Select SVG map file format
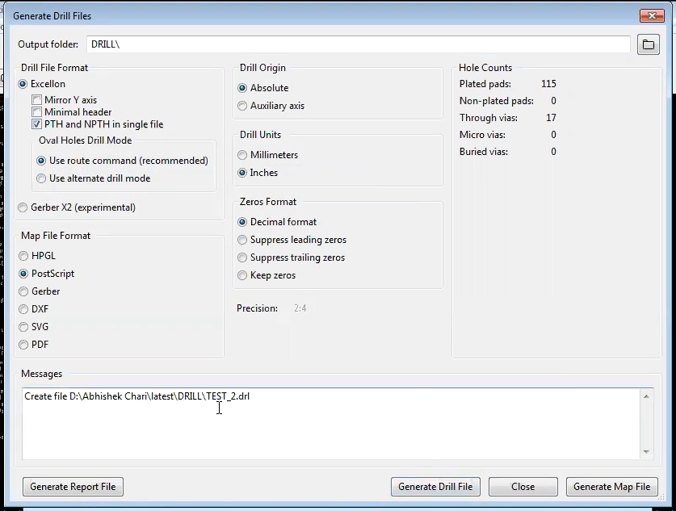Screen dimensions: 676x511 pyautogui.click(x=23, y=327)
